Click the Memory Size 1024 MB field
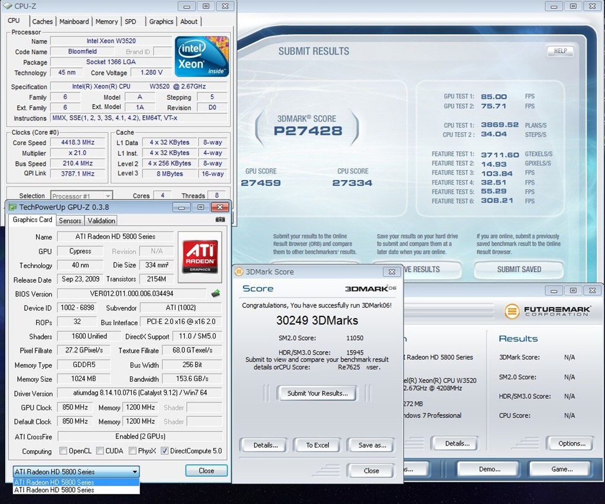 point(83,379)
